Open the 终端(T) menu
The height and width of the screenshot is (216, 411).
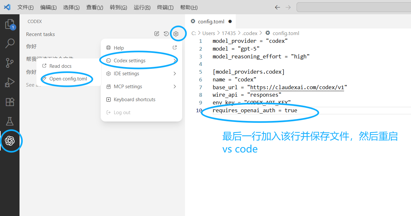pyautogui.click(x=165, y=7)
